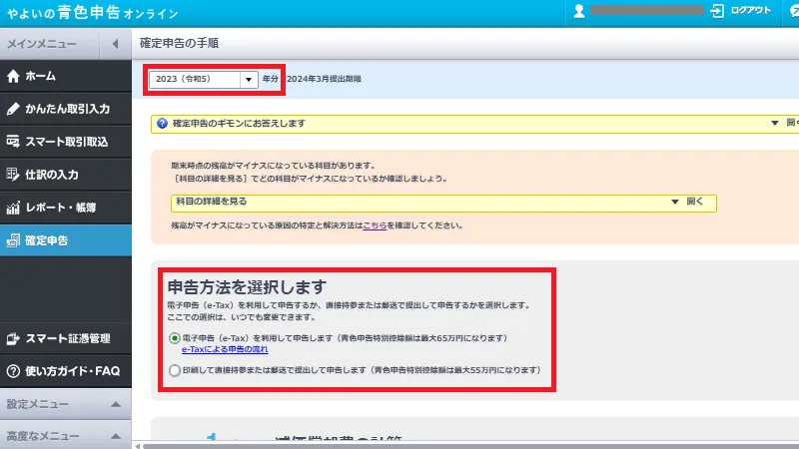Click the 2024年3月提出期限 text
The image size is (799, 449).
pos(324,79)
